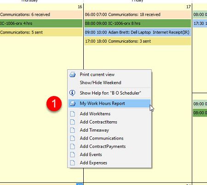Screen dimensions: 207x185
Task: Open Friday's IC-1006-orx 8 hrs entry
Action: click(x=138, y=23)
